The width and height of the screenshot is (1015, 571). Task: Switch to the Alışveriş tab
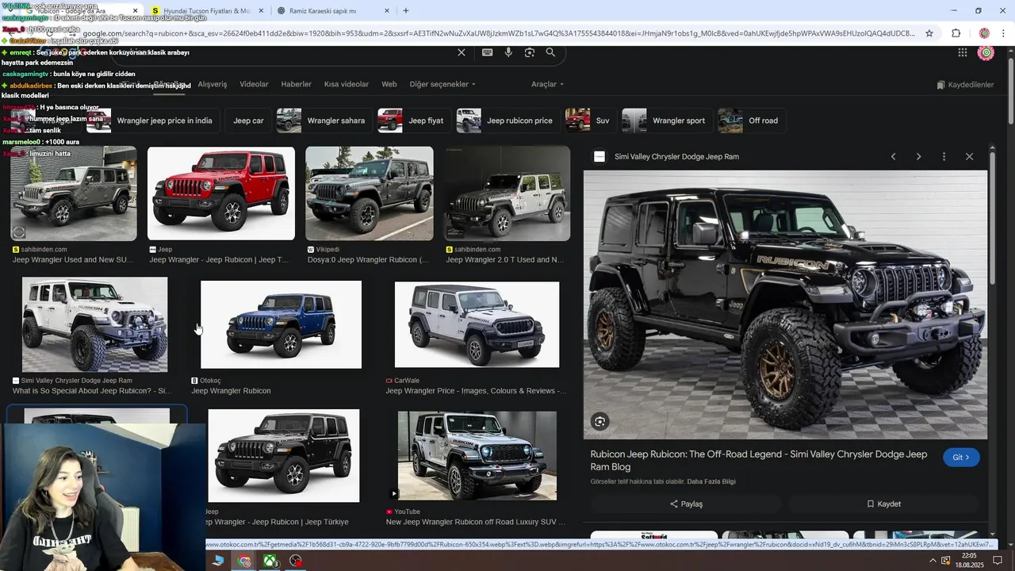click(x=213, y=84)
